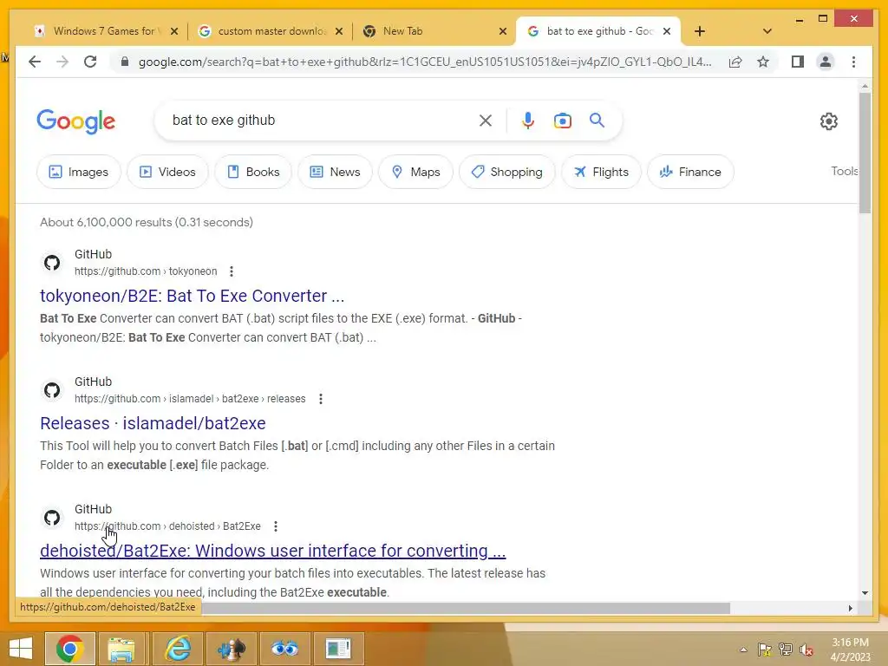Filter results by Images

click(79, 172)
